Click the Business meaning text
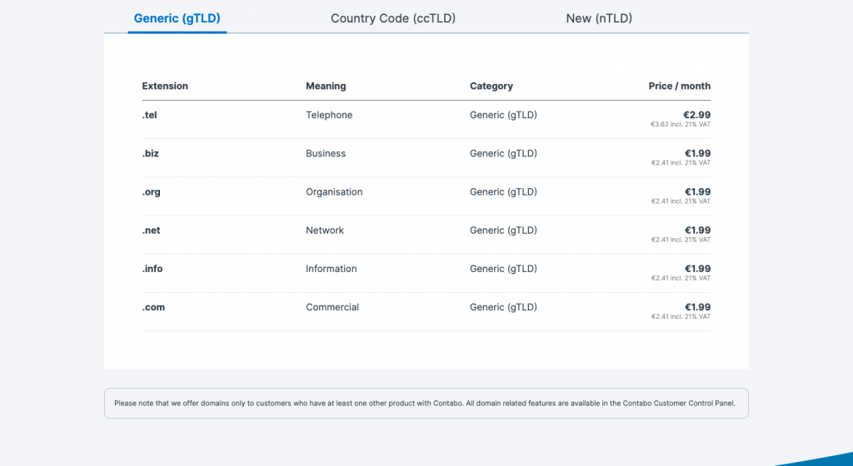The width and height of the screenshot is (853, 466). click(x=326, y=154)
